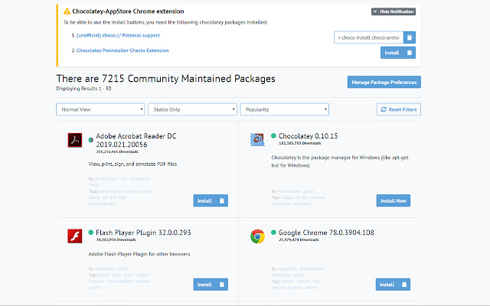
Task: Click green status dot beside Google Chrome
Action: (273, 233)
